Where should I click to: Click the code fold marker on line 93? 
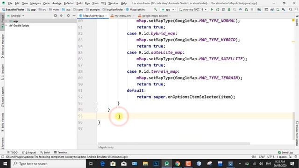[x=96, y=103]
